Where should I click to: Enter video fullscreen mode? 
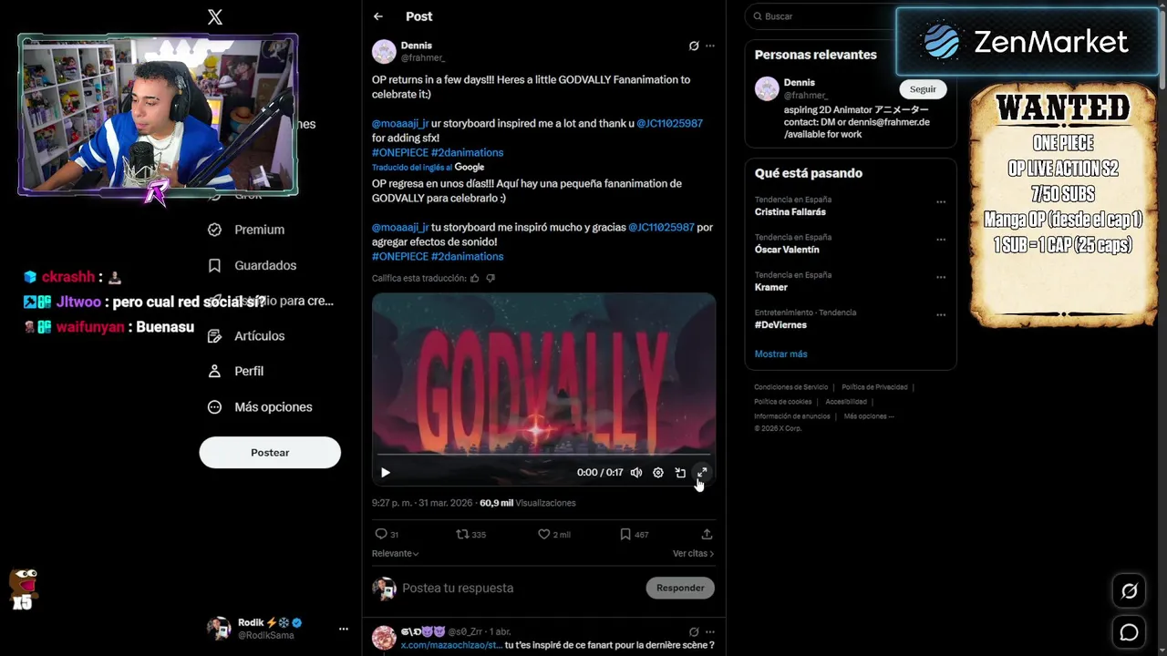pos(702,473)
